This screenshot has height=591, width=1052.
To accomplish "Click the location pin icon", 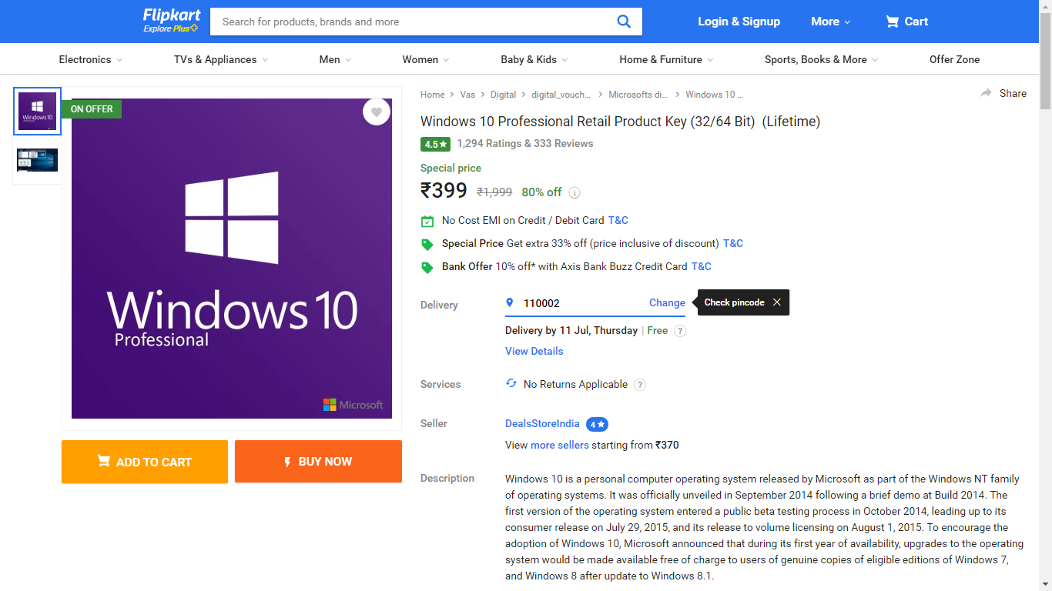I will [509, 302].
